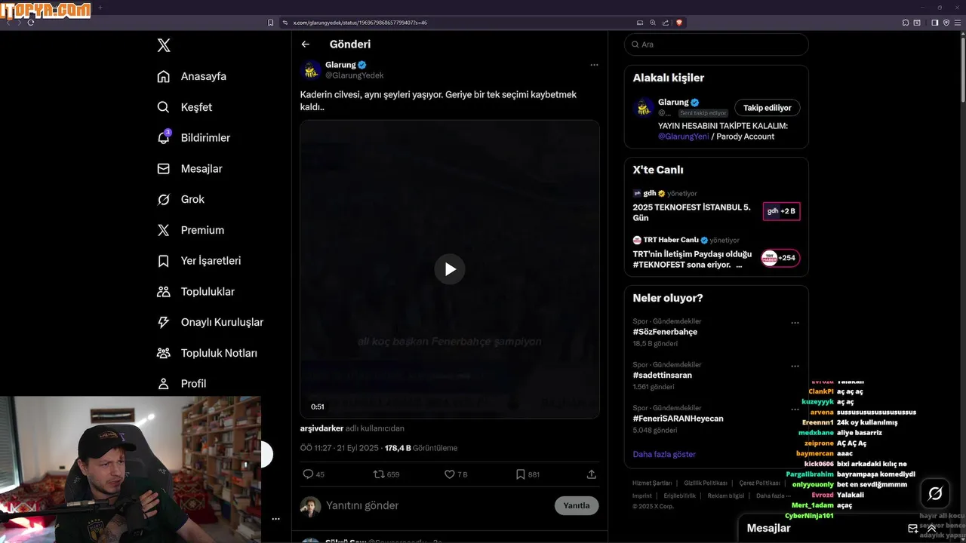This screenshot has height=543, width=966.
Task: Expand the Mesajlar drawer chevrons
Action: click(x=931, y=528)
